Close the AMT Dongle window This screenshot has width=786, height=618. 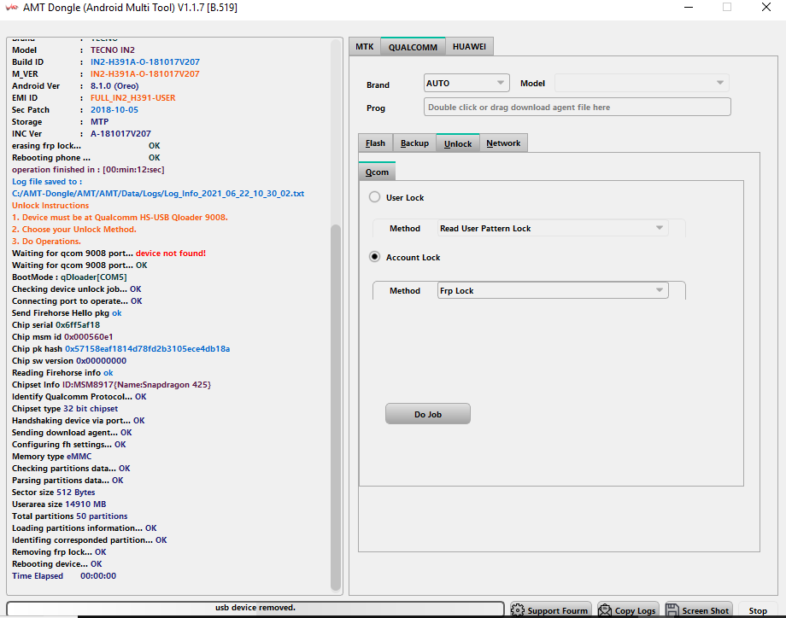pos(766,7)
